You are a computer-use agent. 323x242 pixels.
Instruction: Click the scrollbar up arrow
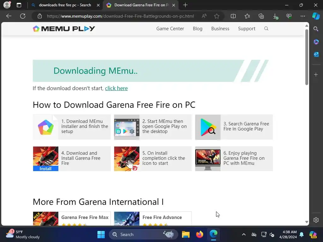(307, 26)
